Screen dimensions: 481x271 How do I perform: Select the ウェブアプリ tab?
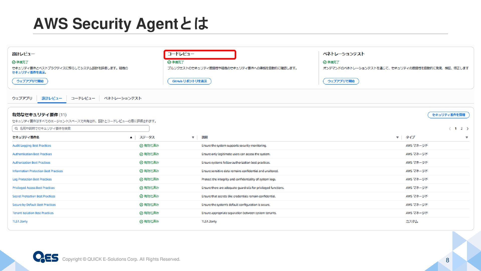click(22, 98)
